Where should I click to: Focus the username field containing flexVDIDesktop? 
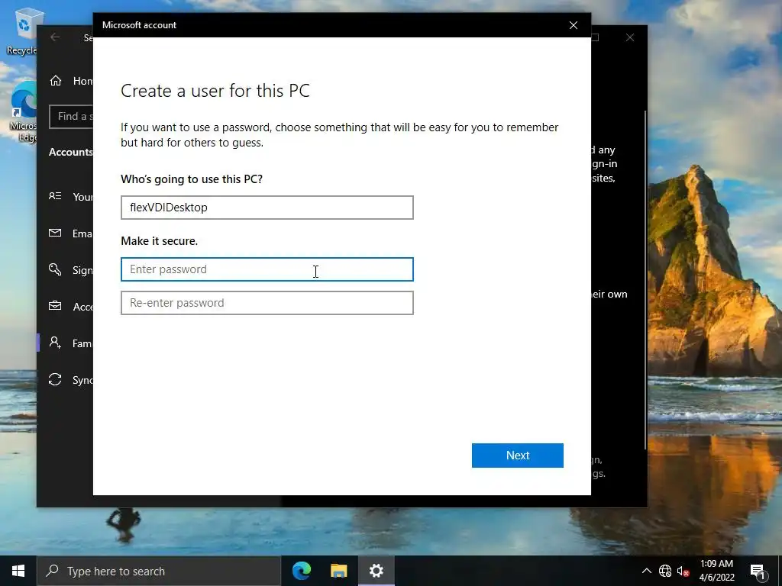pos(267,208)
